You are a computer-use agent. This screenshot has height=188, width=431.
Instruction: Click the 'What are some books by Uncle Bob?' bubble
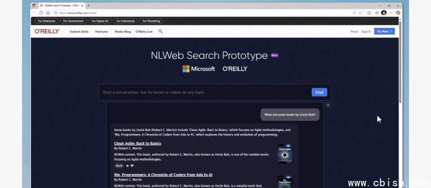tap(290, 115)
